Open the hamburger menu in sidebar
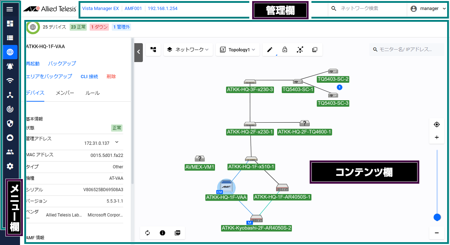This screenshot has height=245, width=450. coord(10,9)
